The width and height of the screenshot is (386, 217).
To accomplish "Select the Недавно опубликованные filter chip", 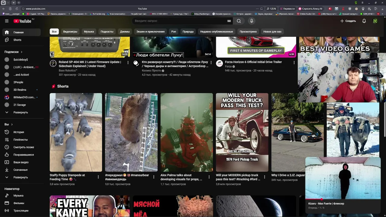I will (217, 32).
